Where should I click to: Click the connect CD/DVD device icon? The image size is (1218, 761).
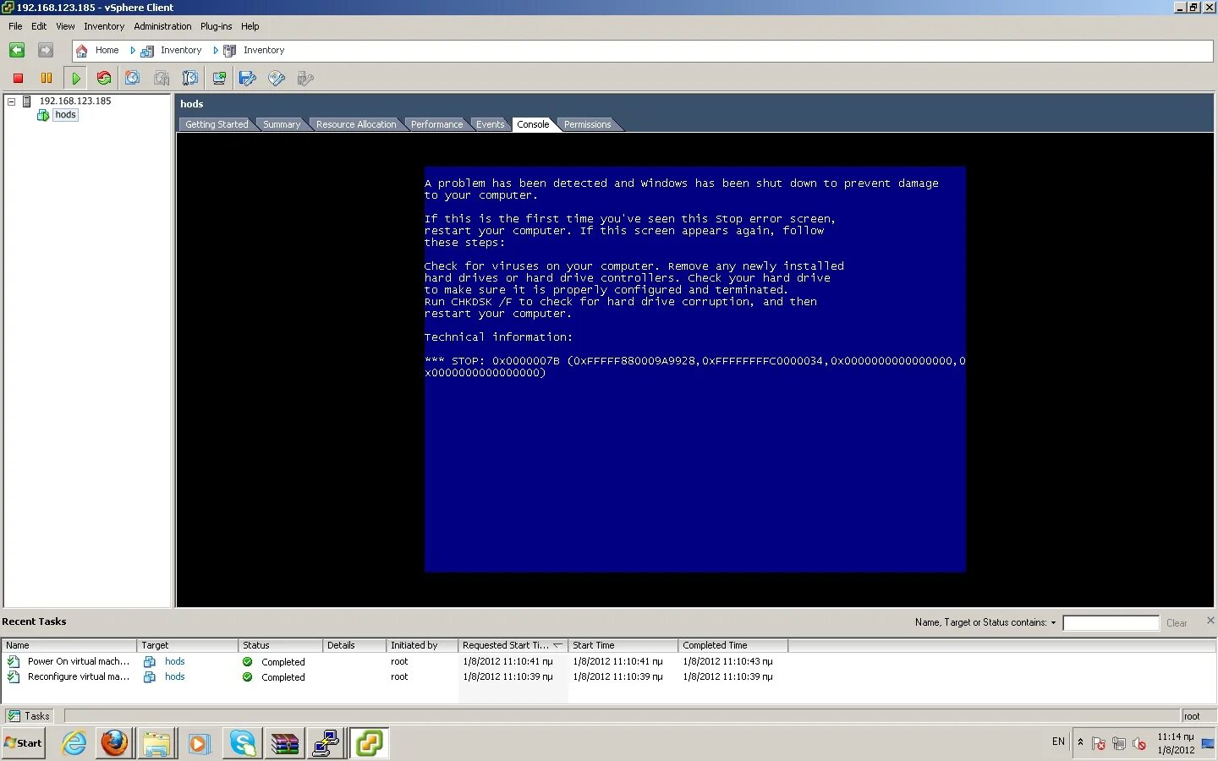[x=277, y=79]
